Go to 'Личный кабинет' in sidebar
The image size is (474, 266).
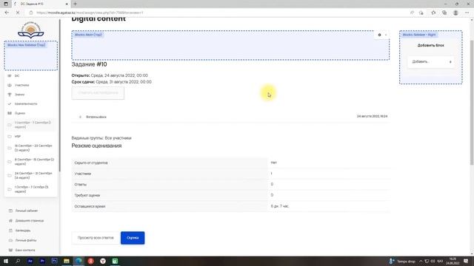pos(27,211)
